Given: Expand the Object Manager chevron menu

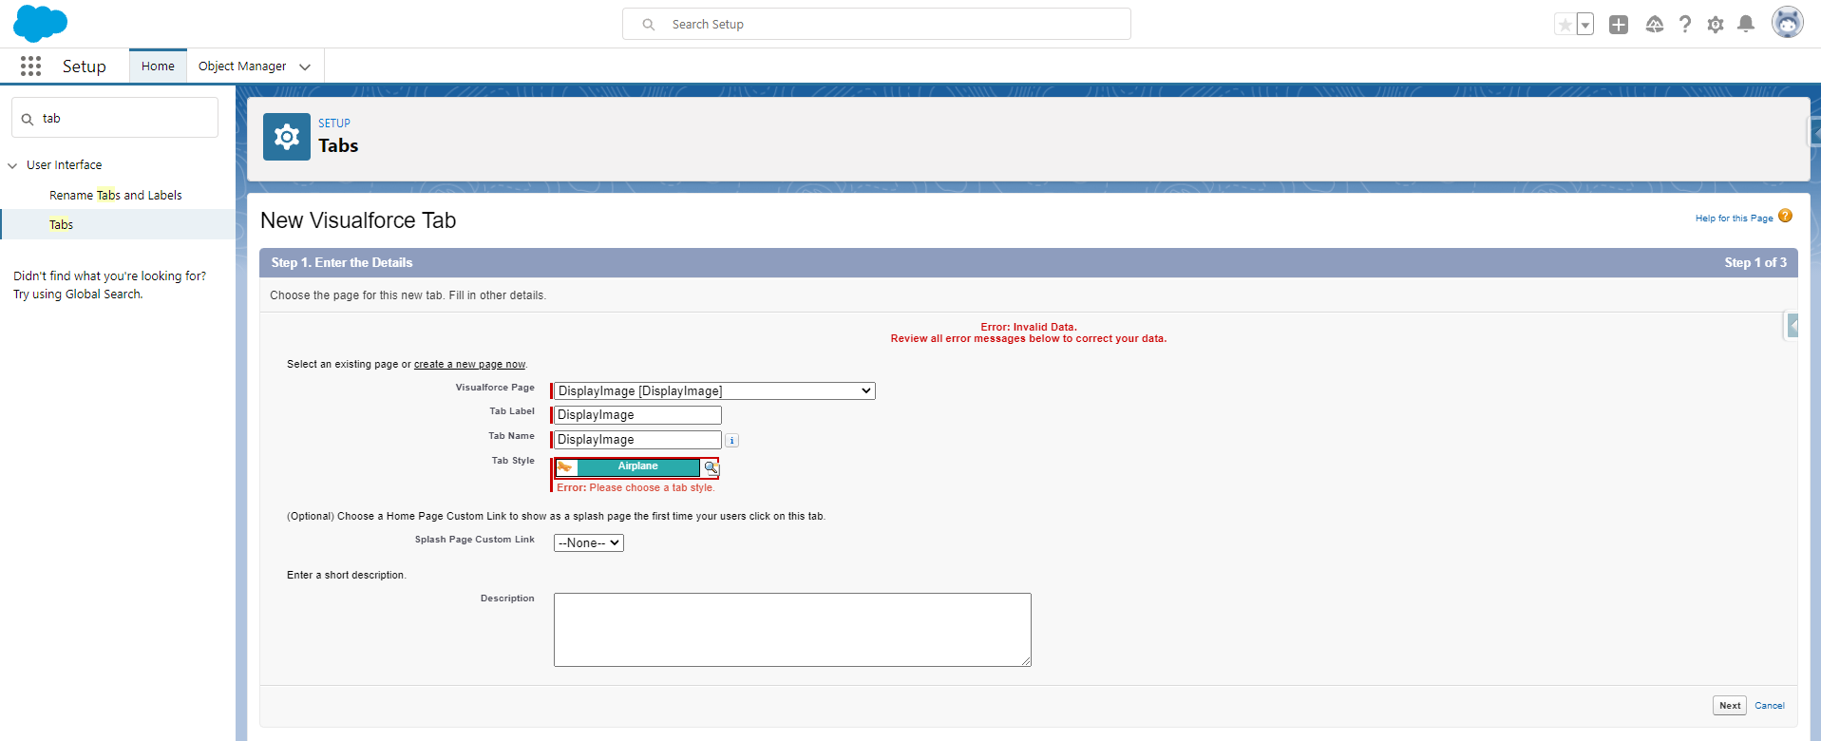Looking at the screenshot, I should pyautogui.click(x=305, y=67).
